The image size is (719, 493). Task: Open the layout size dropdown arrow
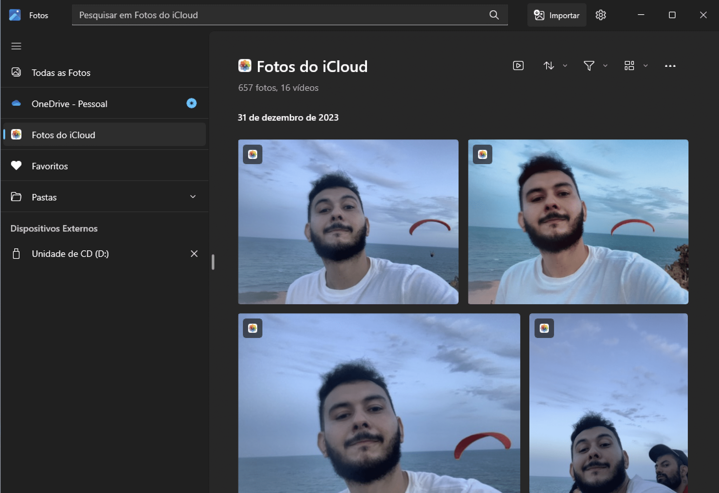[x=646, y=66]
